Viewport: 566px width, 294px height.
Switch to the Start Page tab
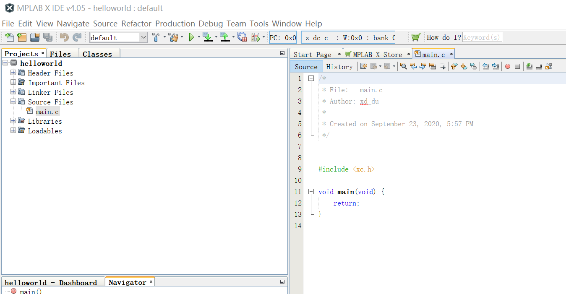tap(313, 54)
